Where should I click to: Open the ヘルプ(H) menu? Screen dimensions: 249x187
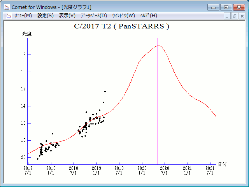(x=149, y=16)
